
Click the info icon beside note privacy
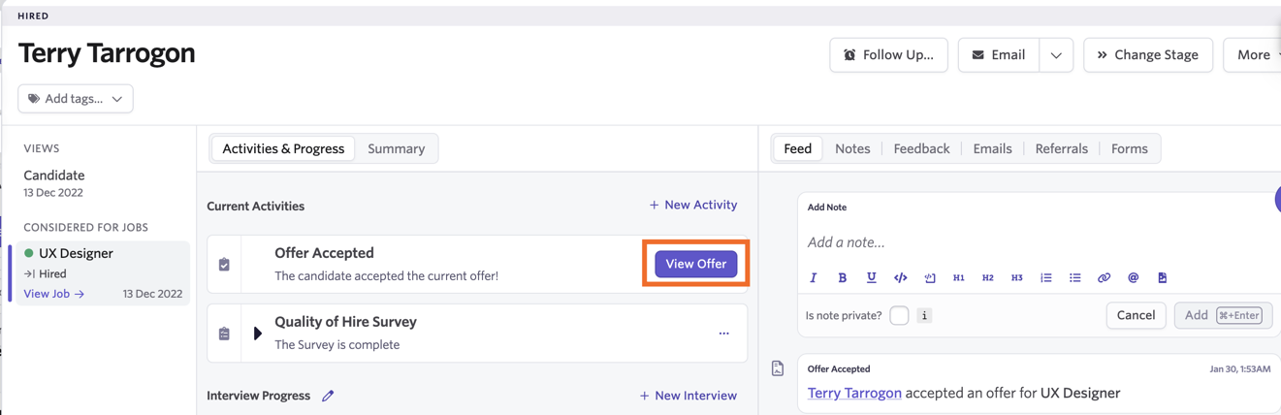pos(924,316)
